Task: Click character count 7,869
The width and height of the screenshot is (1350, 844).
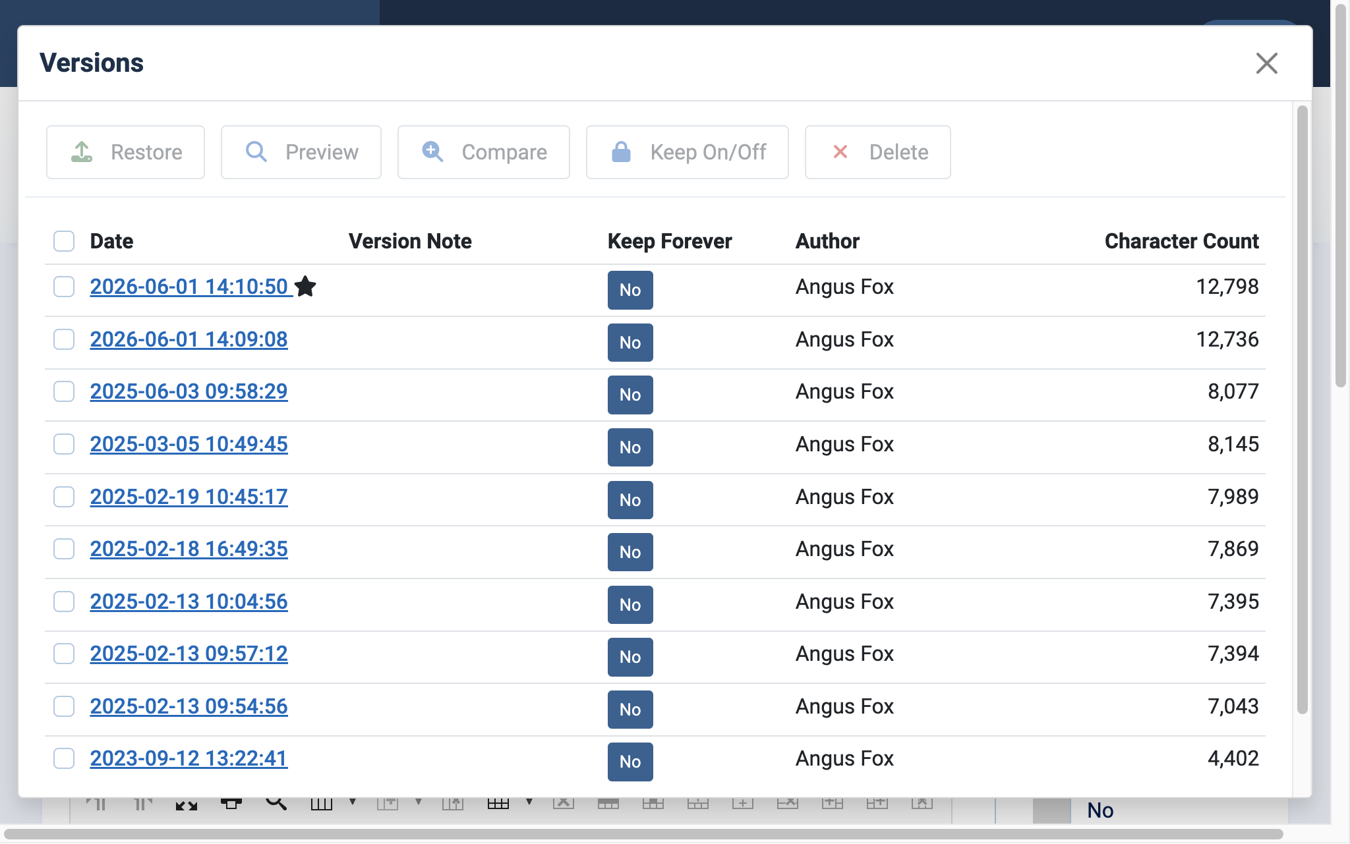Action: tap(1233, 549)
